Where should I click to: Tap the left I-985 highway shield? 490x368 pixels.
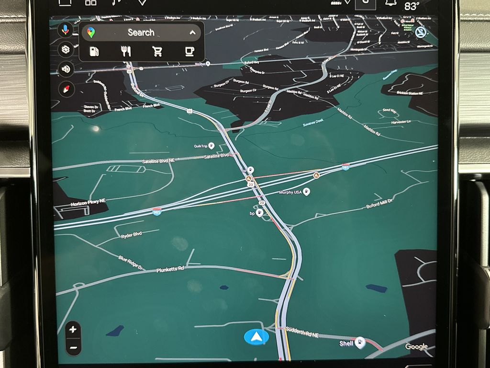point(157,211)
